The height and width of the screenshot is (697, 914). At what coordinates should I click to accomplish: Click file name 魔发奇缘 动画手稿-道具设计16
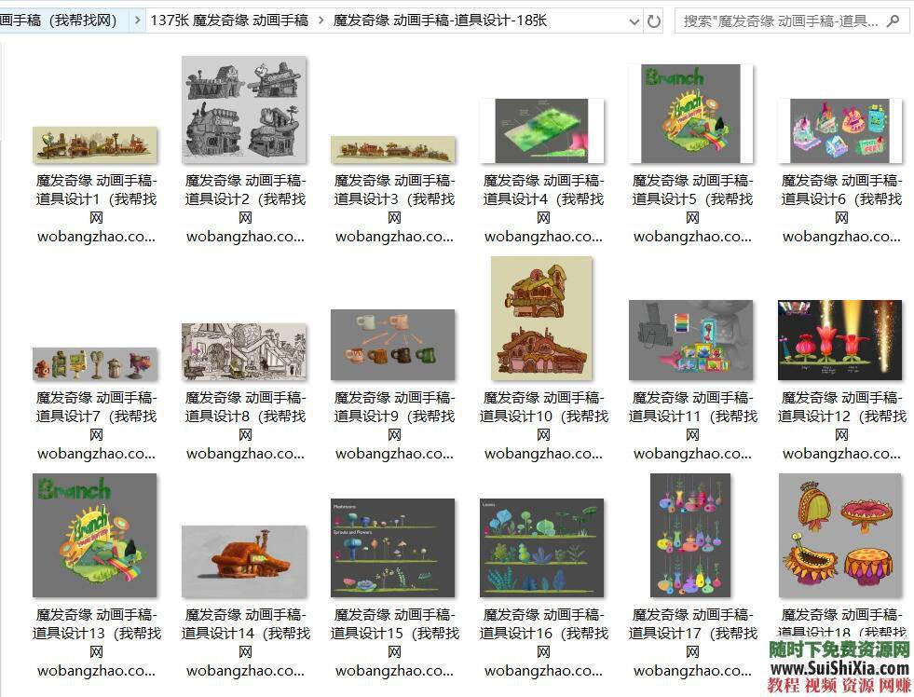[x=543, y=642]
